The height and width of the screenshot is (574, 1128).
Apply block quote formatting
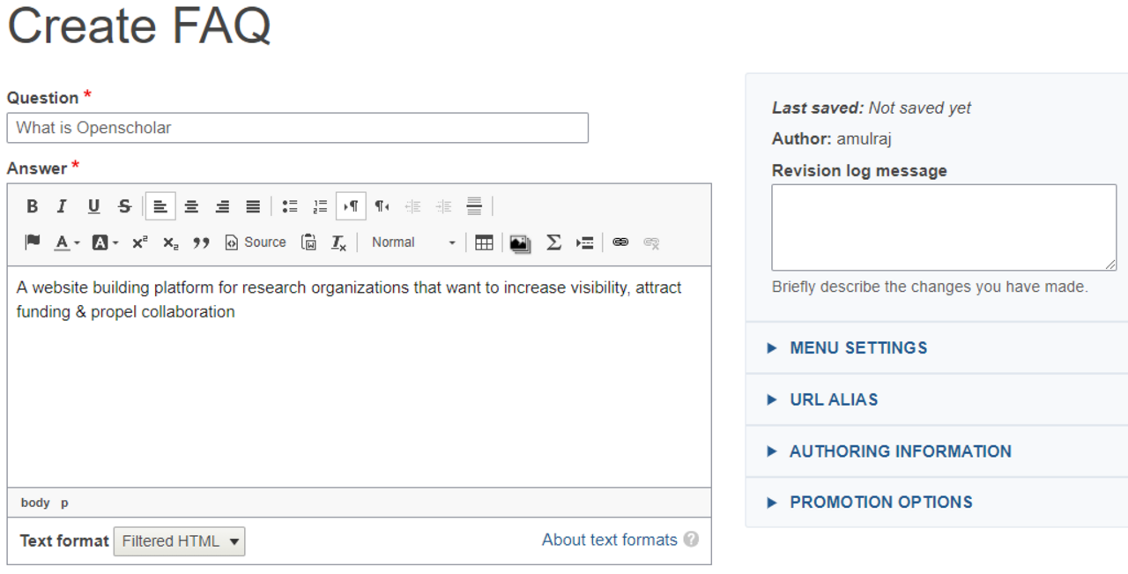201,242
